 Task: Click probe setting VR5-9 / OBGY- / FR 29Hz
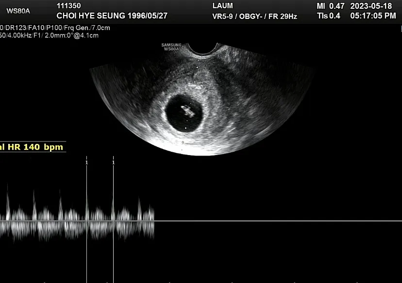click(254, 16)
